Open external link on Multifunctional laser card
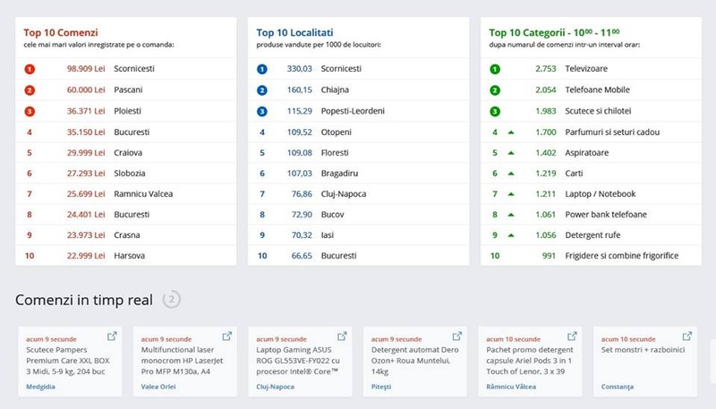 point(227,337)
